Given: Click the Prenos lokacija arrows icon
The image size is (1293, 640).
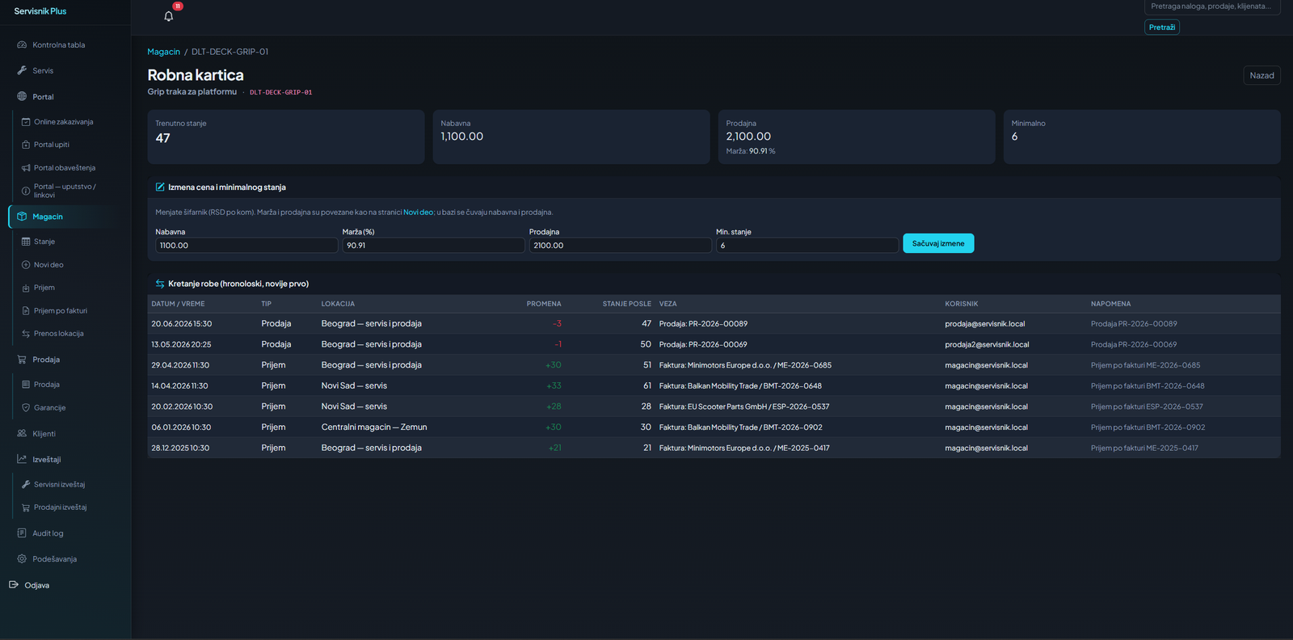Looking at the screenshot, I should [26, 334].
